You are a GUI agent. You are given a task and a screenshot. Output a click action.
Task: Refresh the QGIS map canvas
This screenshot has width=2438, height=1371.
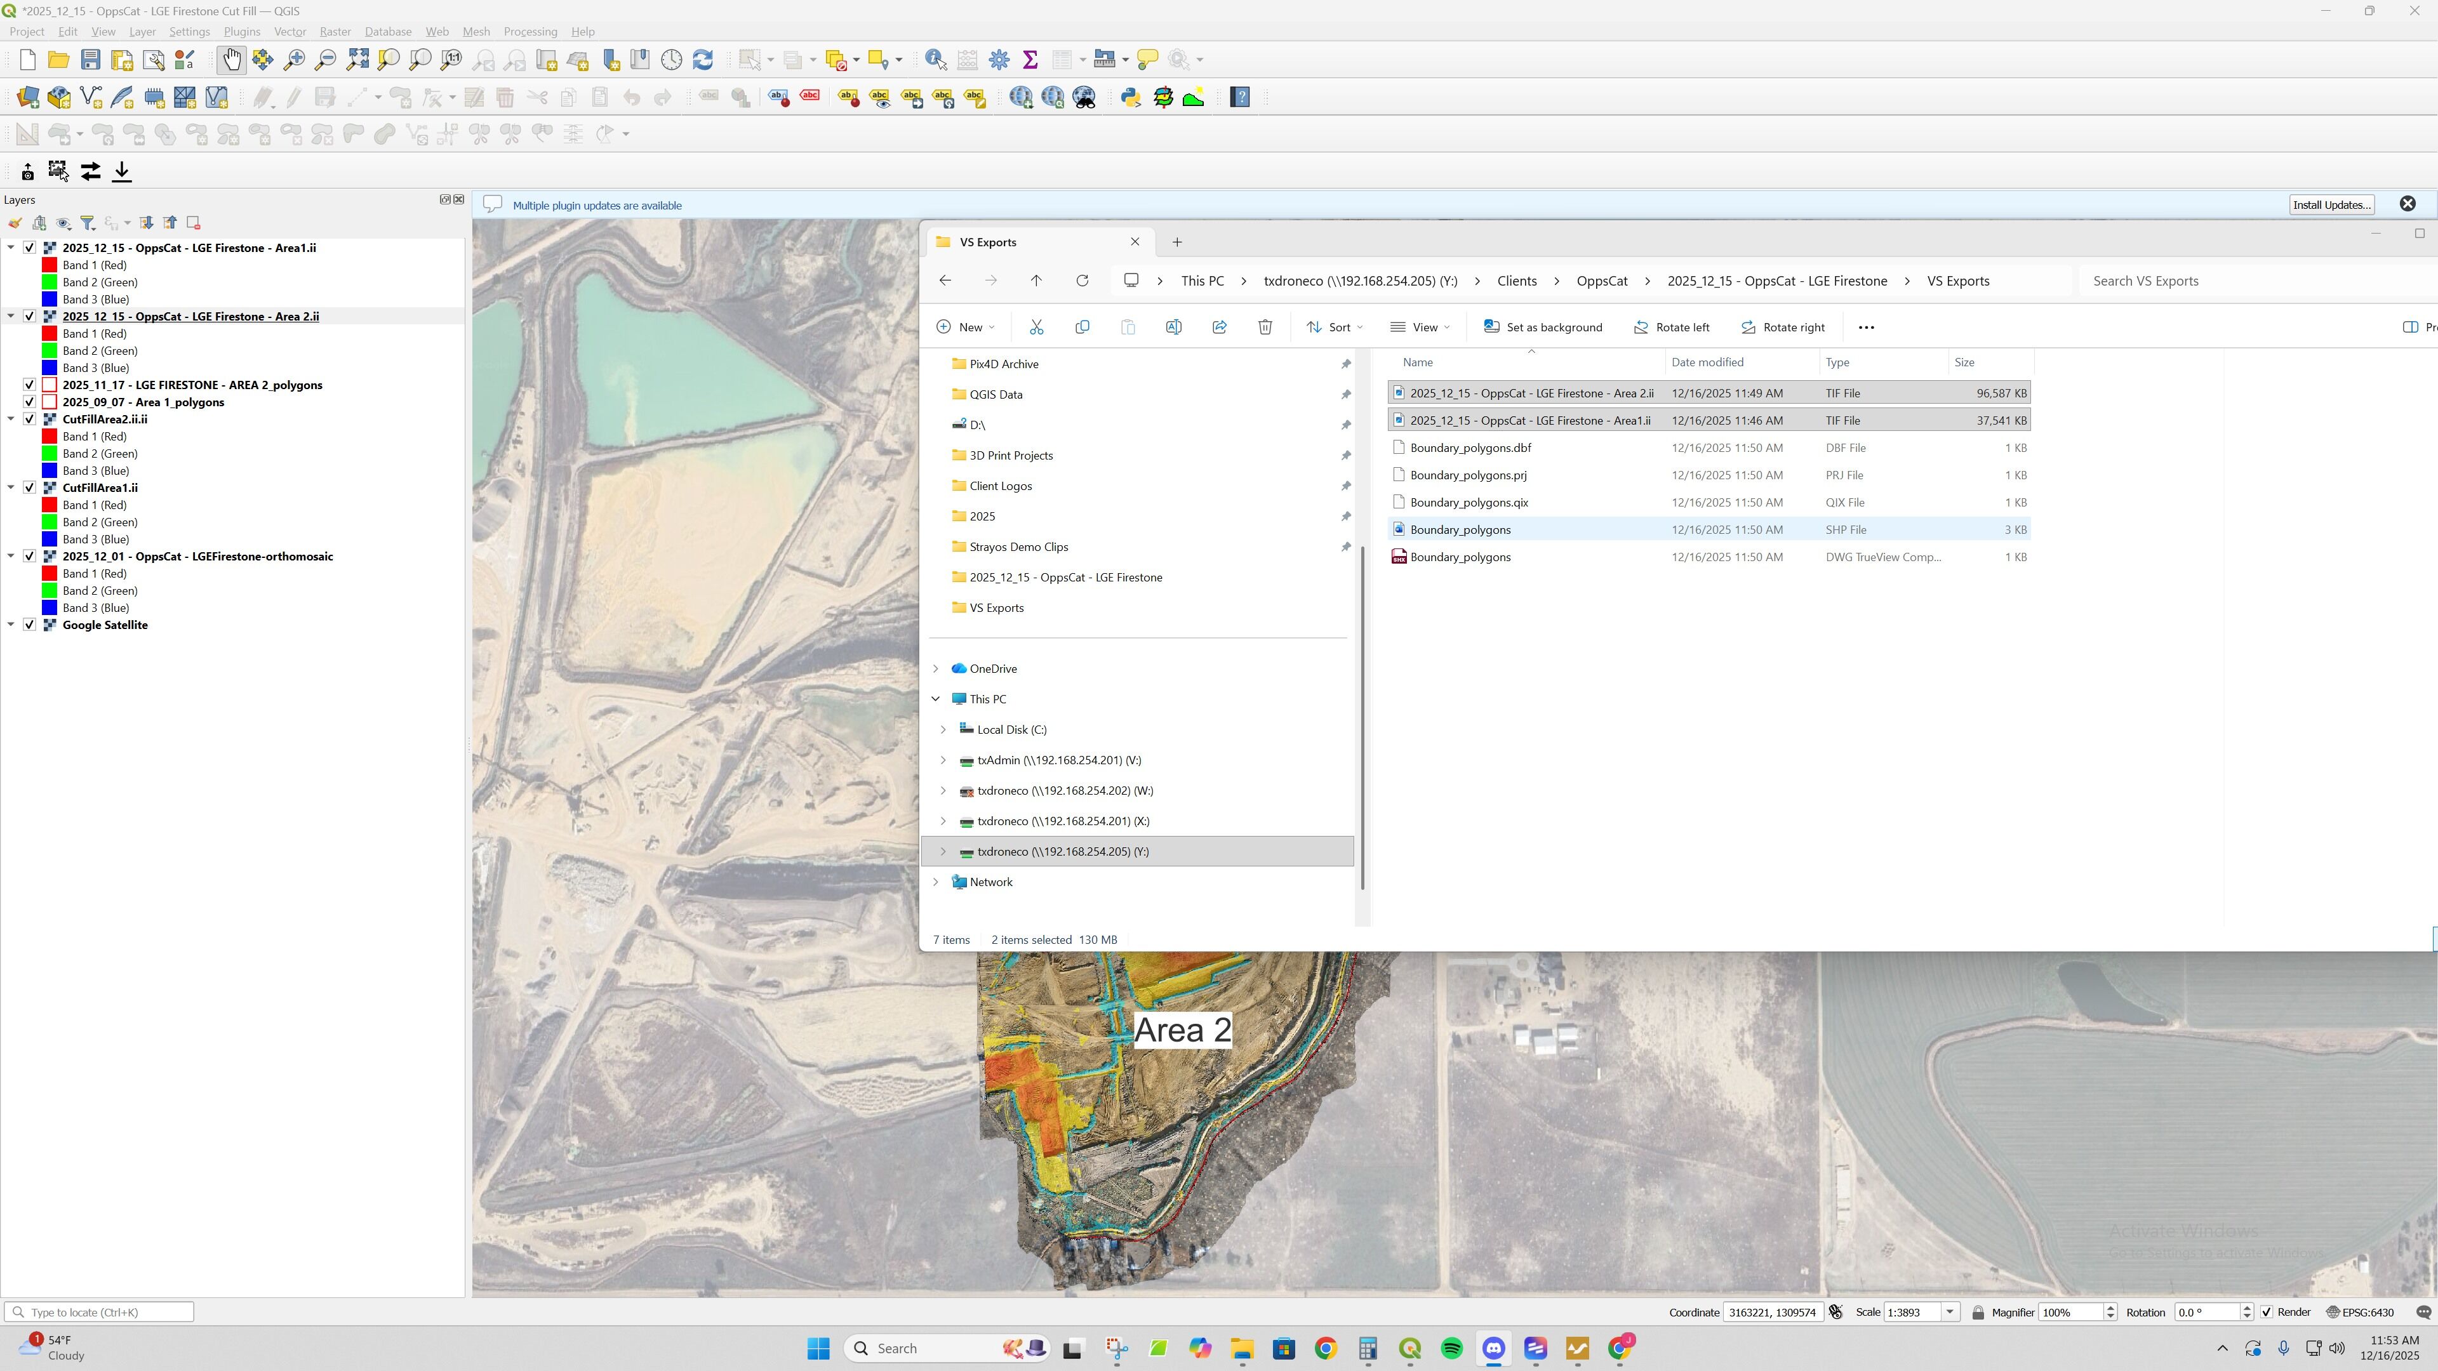702,60
